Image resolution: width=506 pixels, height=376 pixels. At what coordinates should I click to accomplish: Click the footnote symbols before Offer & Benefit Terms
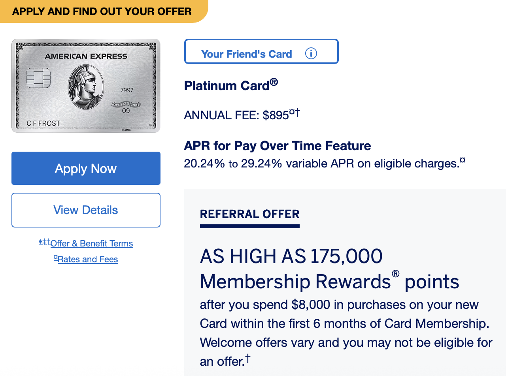44,242
